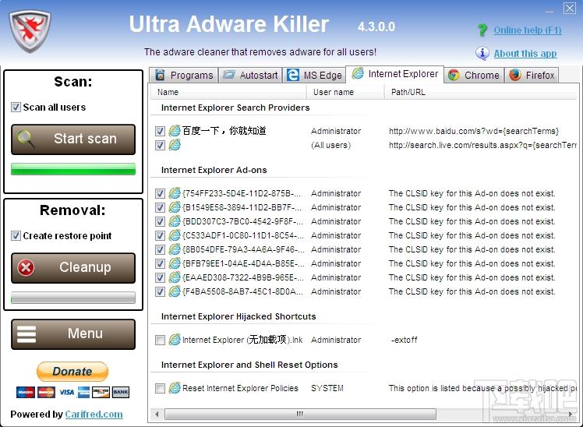Screen dimensions: 583x427
Task: Click the IE icon of search.live.com row
Action: coord(175,145)
